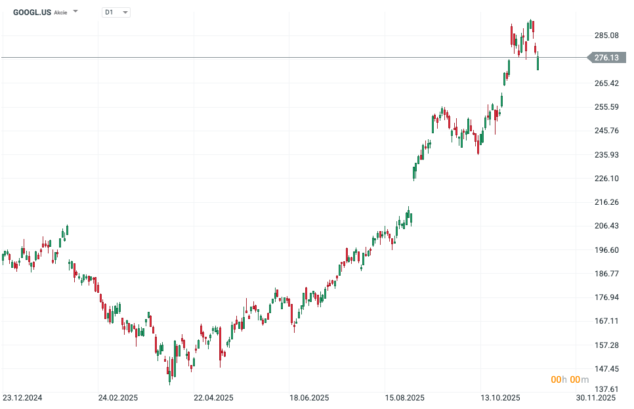Click the 196.60 price axis label
634x409 pixels.
(606, 250)
